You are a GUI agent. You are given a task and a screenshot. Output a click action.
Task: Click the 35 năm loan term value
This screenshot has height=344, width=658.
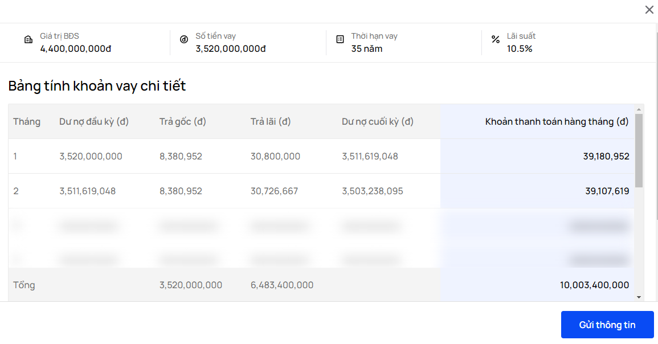(367, 48)
